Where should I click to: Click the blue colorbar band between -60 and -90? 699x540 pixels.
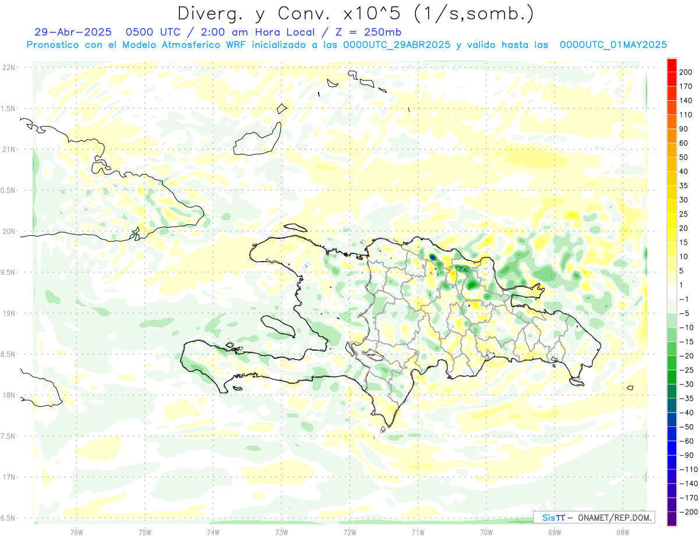click(x=672, y=448)
